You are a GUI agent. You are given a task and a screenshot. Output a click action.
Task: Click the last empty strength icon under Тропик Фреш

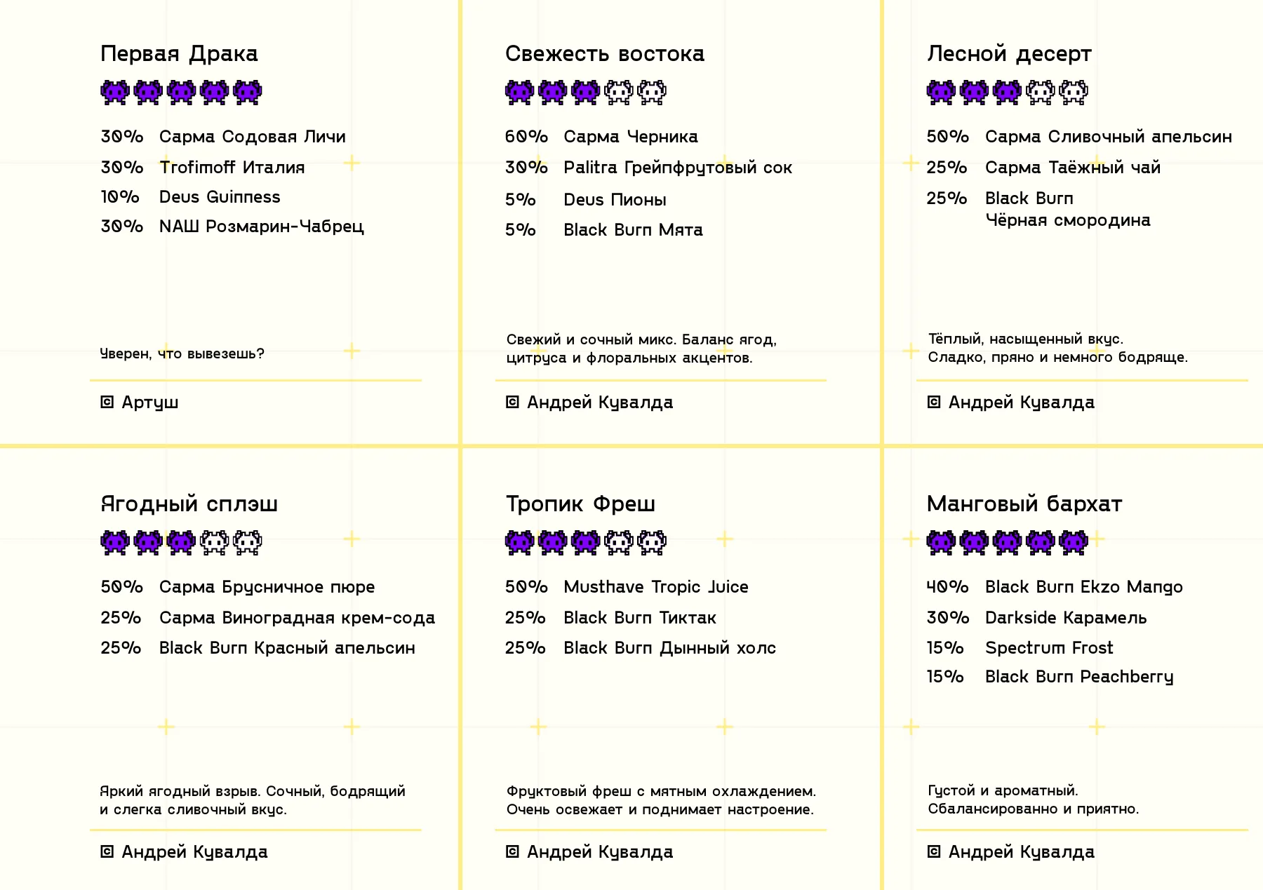(x=652, y=542)
